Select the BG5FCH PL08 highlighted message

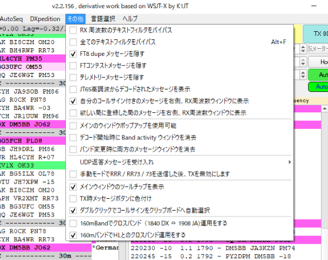point(32,141)
